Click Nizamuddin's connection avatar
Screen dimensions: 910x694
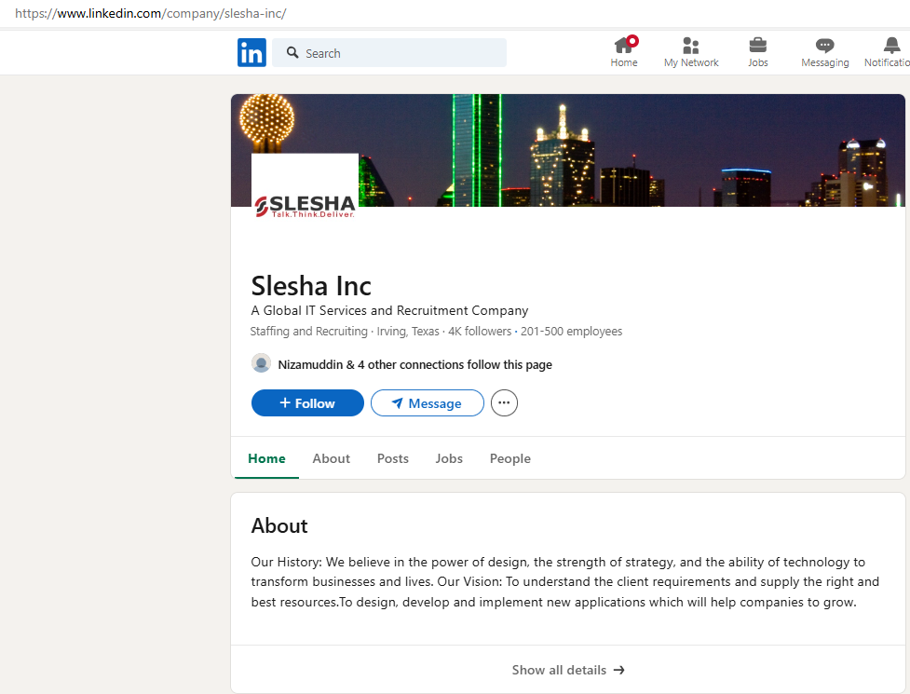[262, 364]
